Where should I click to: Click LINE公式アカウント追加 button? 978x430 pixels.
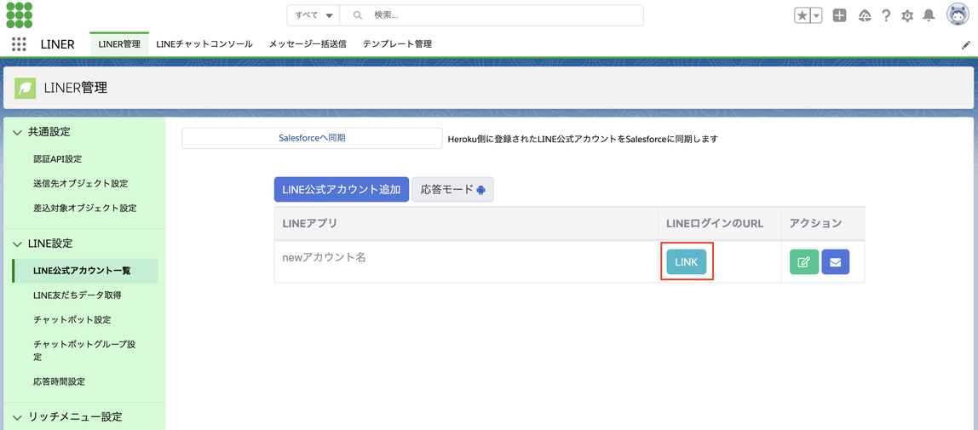tap(341, 189)
